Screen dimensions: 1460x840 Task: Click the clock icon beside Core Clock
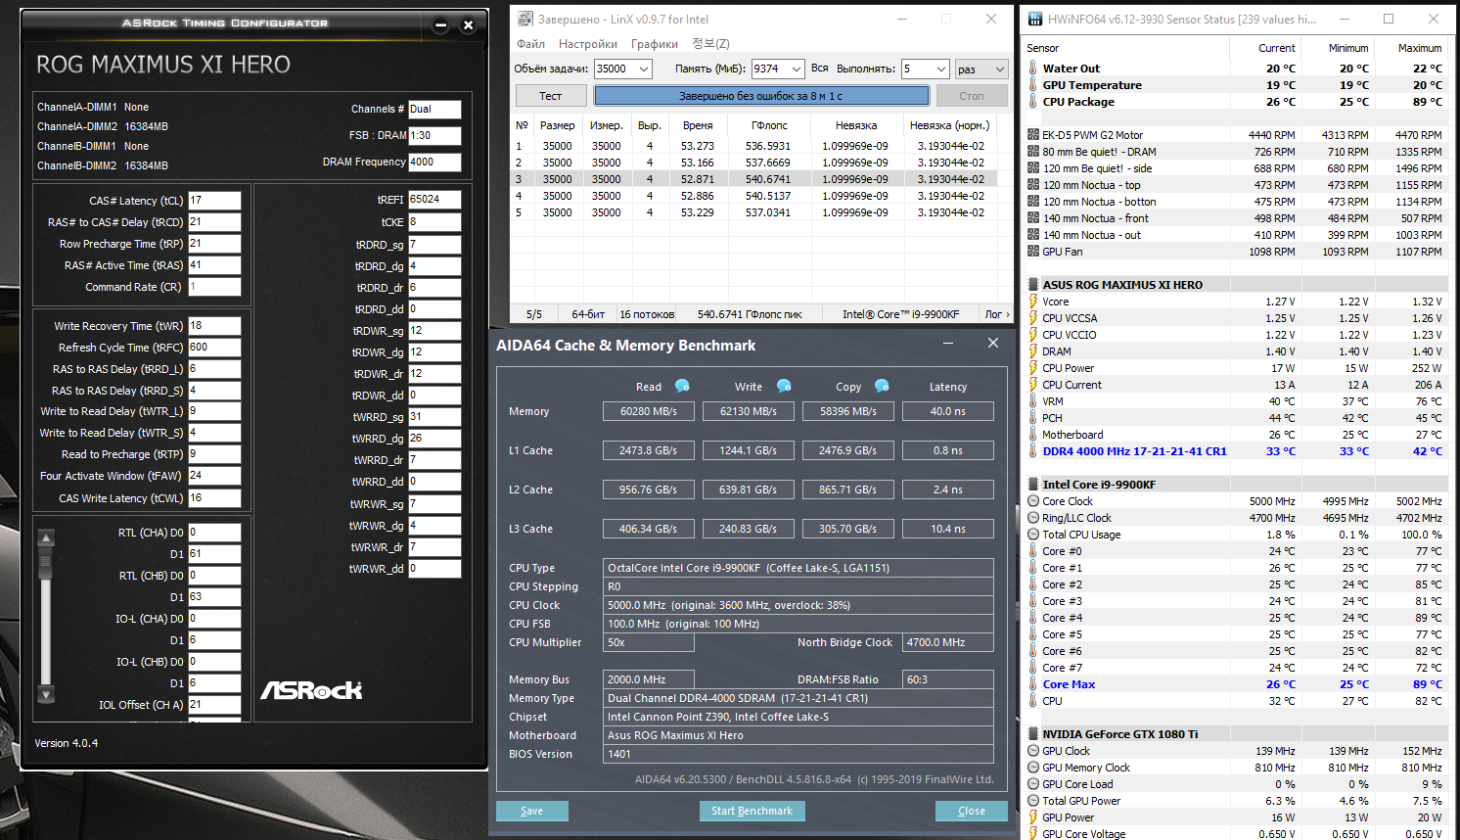(x=1033, y=501)
